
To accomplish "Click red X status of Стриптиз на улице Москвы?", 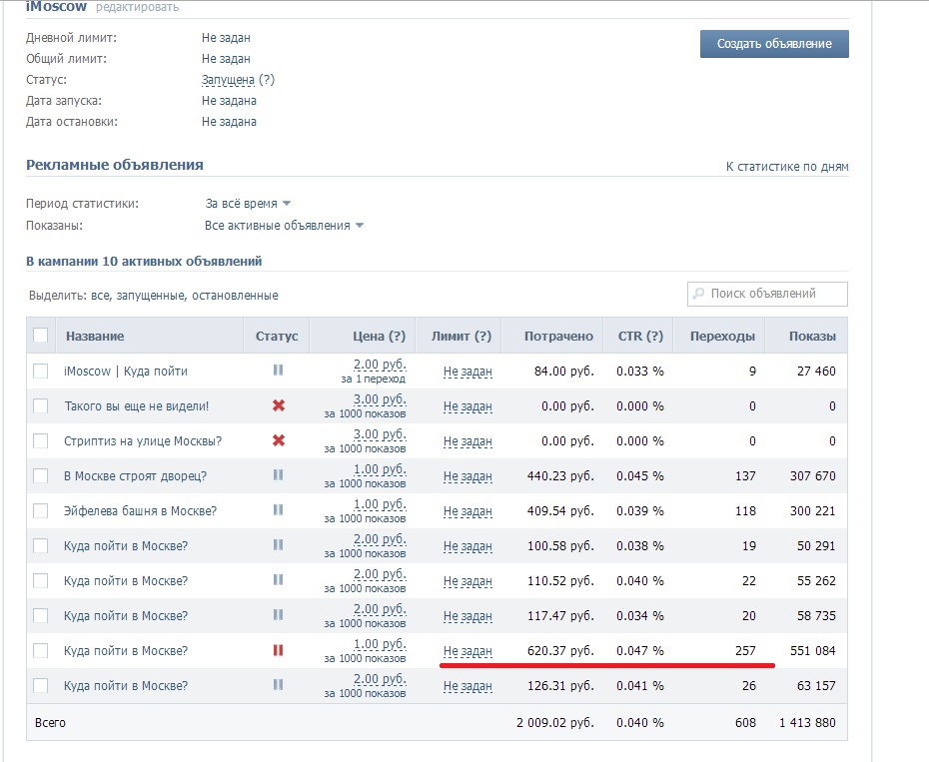I will [x=279, y=440].
